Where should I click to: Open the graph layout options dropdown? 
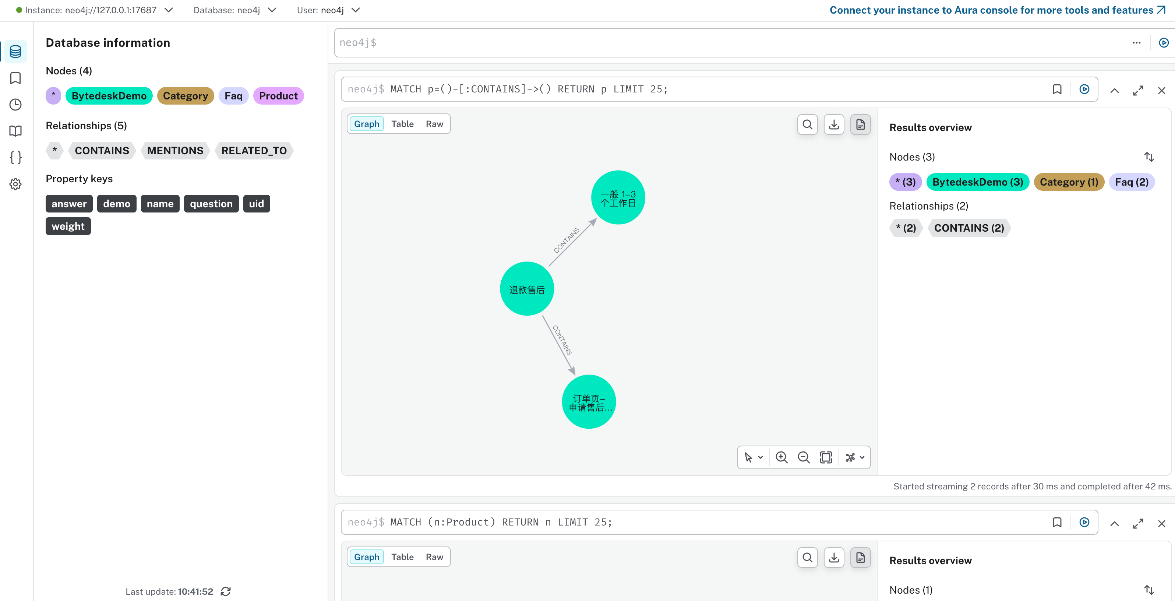[x=854, y=457]
